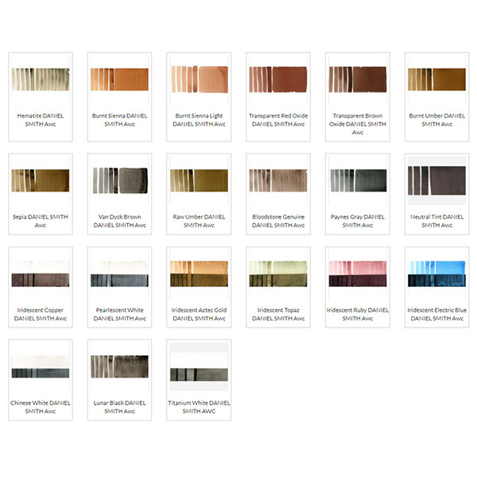Select the Iridescent Electric Blue swatch
This screenshot has height=477, width=477.
436,273
